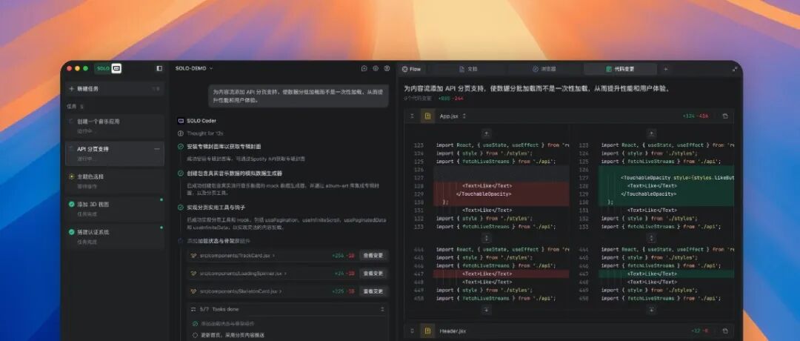Click 查看变更 for TrackCard.jsx
The width and height of the screenshot is (800, 341).
click(373, 255)
